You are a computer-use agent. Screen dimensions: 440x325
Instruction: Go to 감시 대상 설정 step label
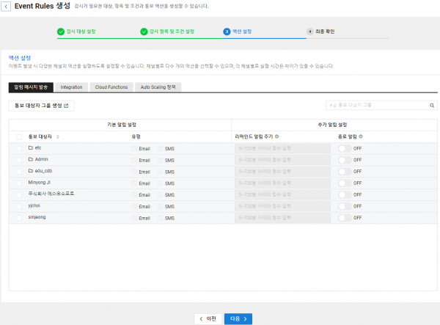pos(81,32)
